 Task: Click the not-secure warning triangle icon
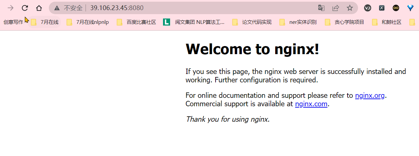click(x=57, y=8)
